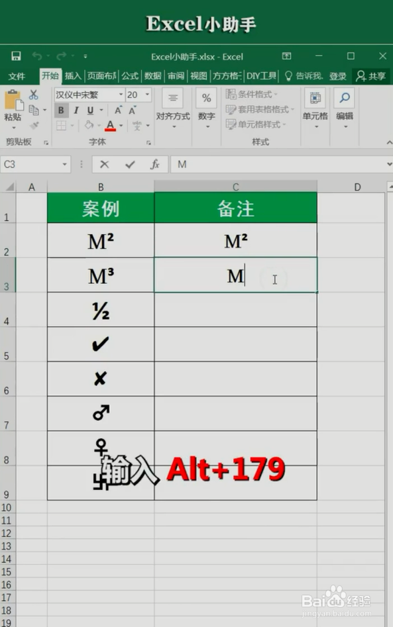Viewport: 393px width, 627px height.
Task: Click the formula bar containing M
Action: click(279, 164)
